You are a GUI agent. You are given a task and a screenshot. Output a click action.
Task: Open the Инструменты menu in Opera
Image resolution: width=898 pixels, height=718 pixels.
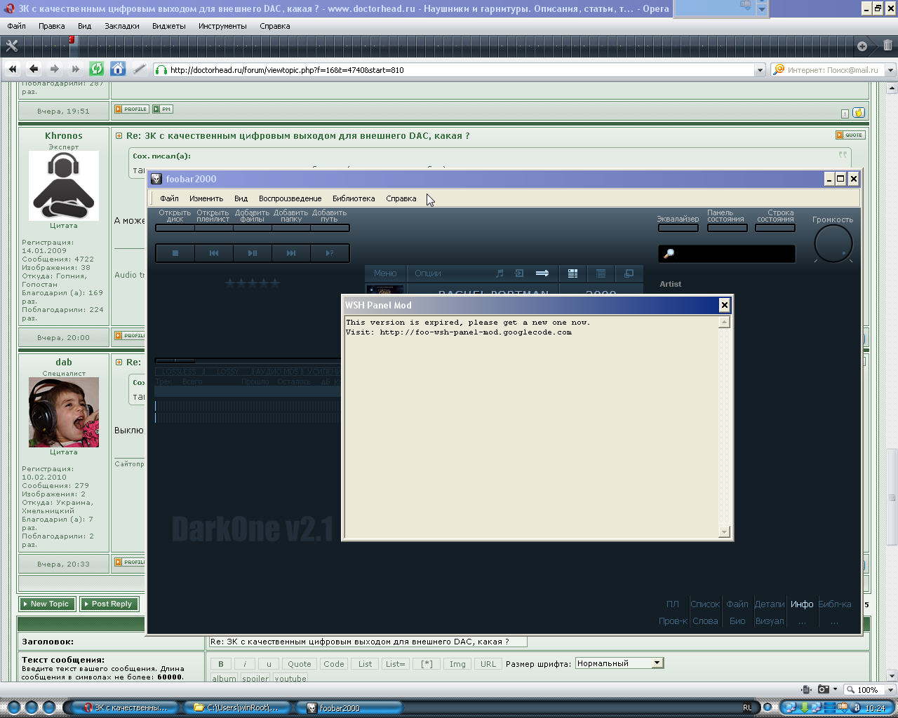point(222,26)
